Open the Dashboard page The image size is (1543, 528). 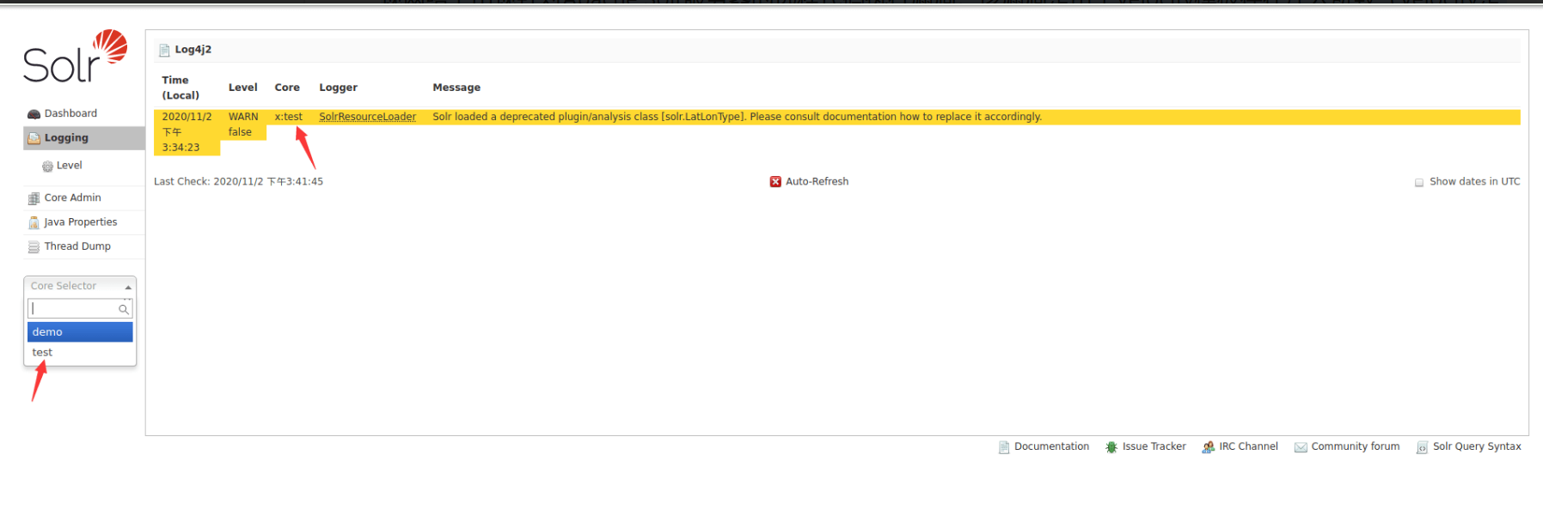point(70,113)
